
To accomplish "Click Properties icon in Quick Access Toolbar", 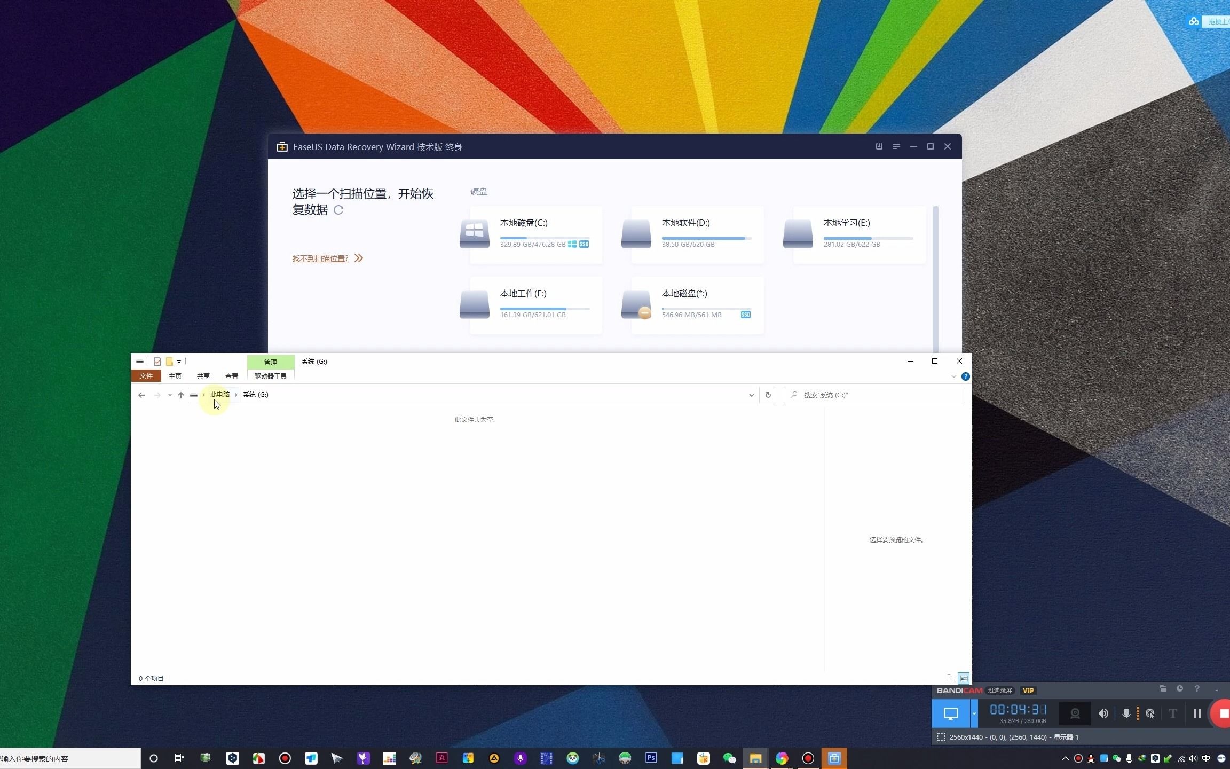I will pyautogui.click(x=157, y=362).
